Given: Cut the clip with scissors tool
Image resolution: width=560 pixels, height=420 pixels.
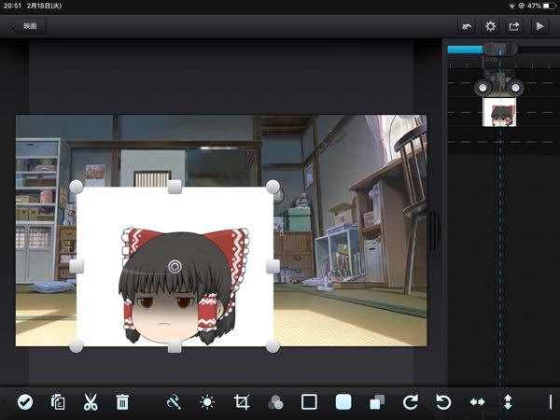Looking at the screenshot, I should [x=91, y=402].
